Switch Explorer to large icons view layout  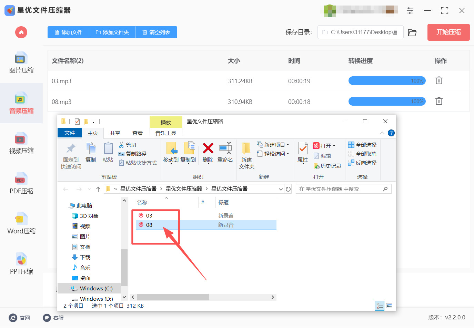tap(389, 306)
